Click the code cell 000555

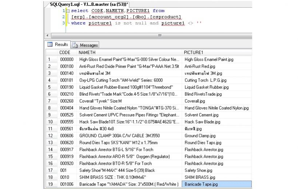click(67, 122)
